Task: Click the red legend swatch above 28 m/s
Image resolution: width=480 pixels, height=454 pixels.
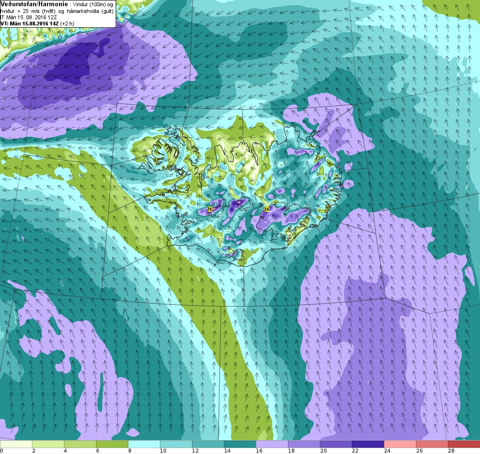Action: coord(464,444)
